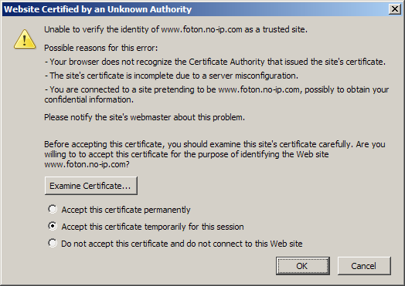Click the 'Accept this certificate permanently' label text

[x=126, y=210]
